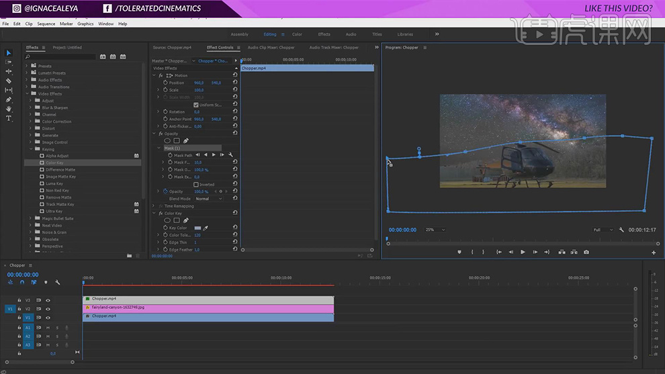Choose the Hand tool

pos(9,109)
